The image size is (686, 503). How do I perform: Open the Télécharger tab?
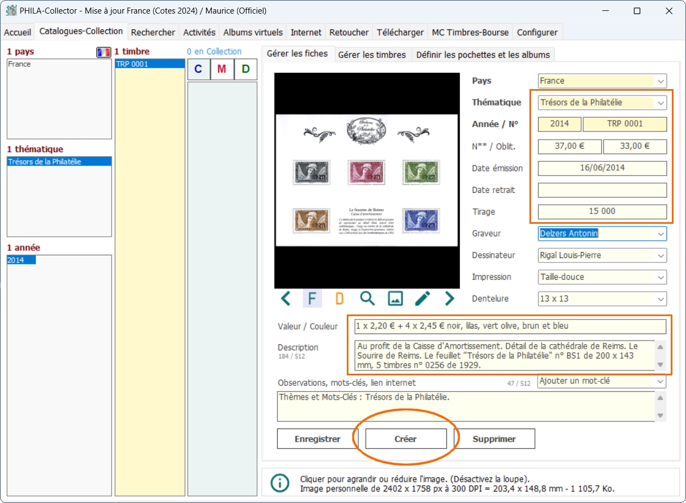[x=401, y=33]
